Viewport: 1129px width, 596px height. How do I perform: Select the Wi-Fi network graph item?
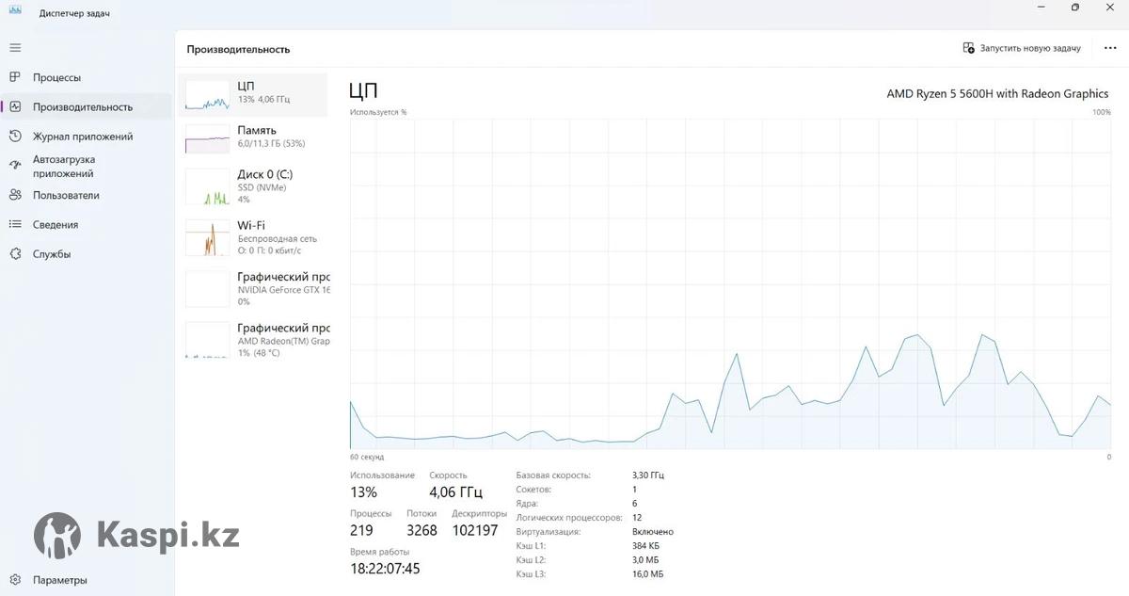point(252,237)
